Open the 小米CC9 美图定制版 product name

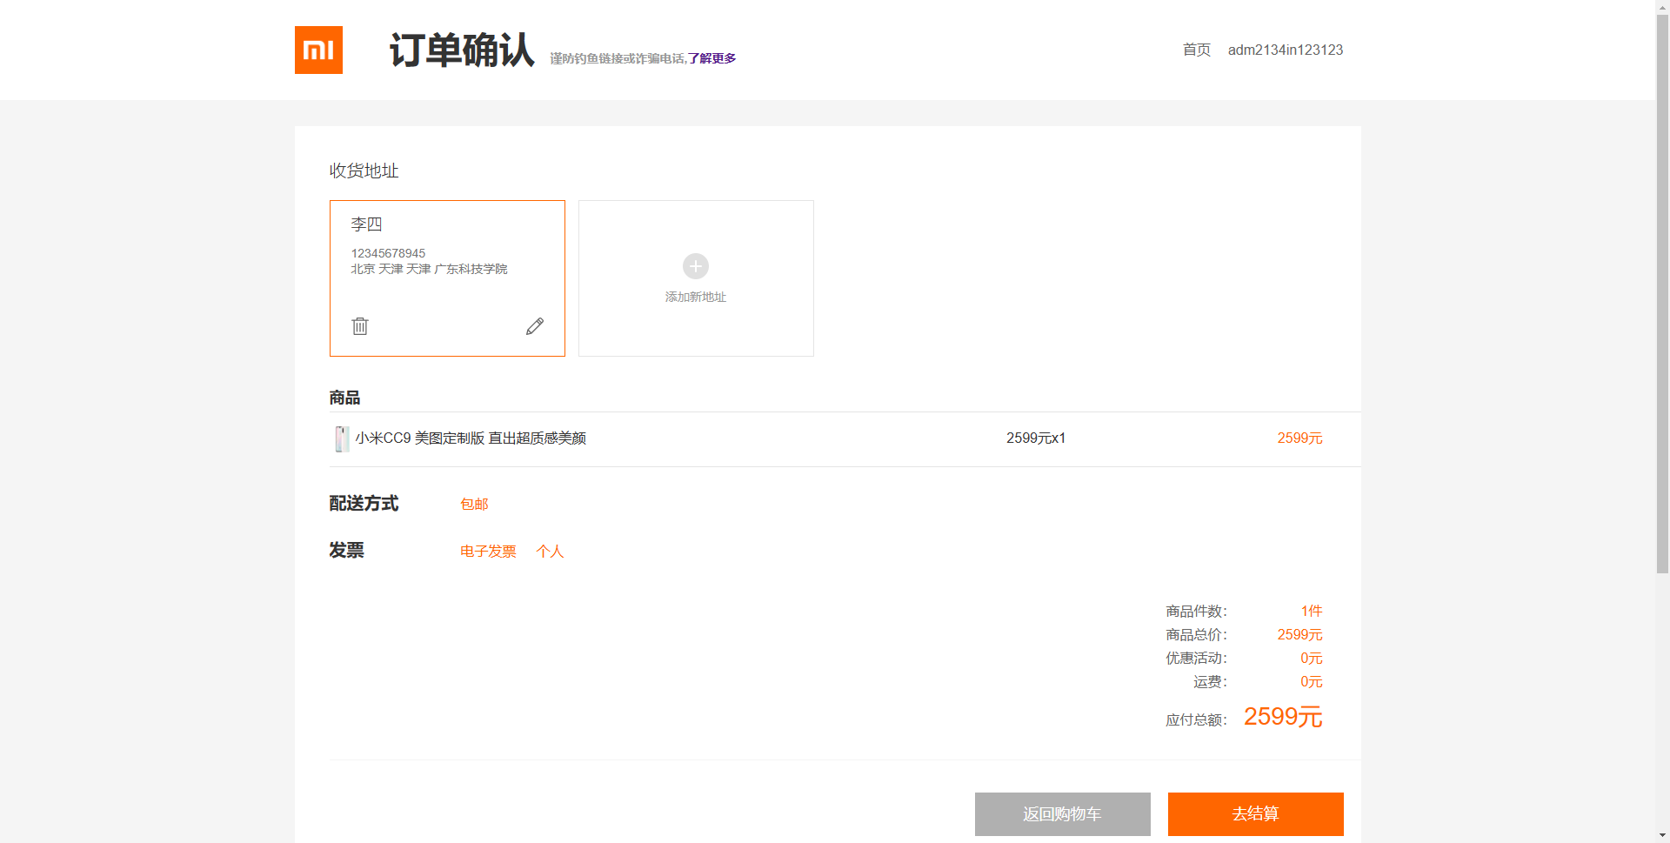click(471, 438)
